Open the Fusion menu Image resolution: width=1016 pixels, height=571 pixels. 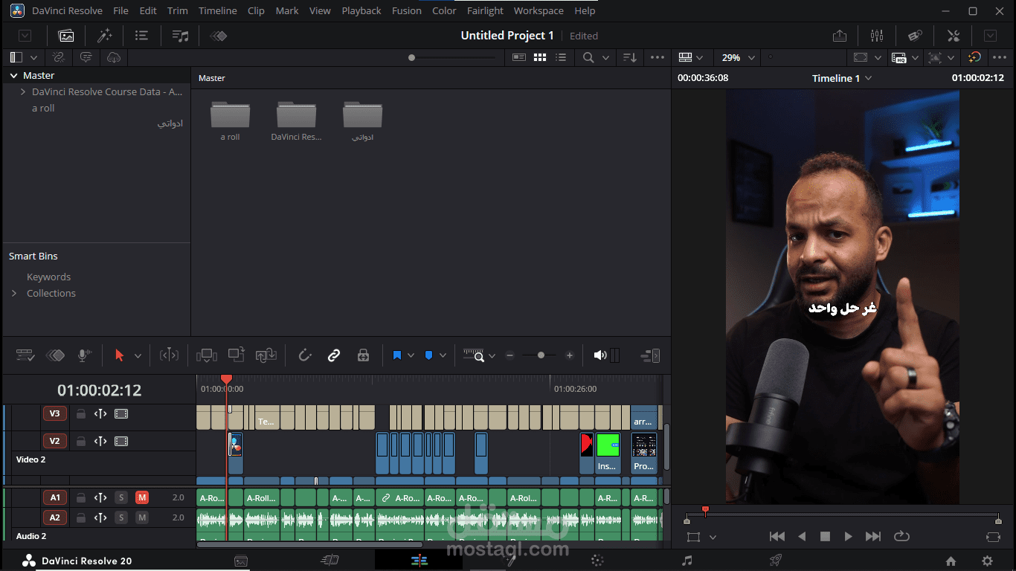click(407, 10)
